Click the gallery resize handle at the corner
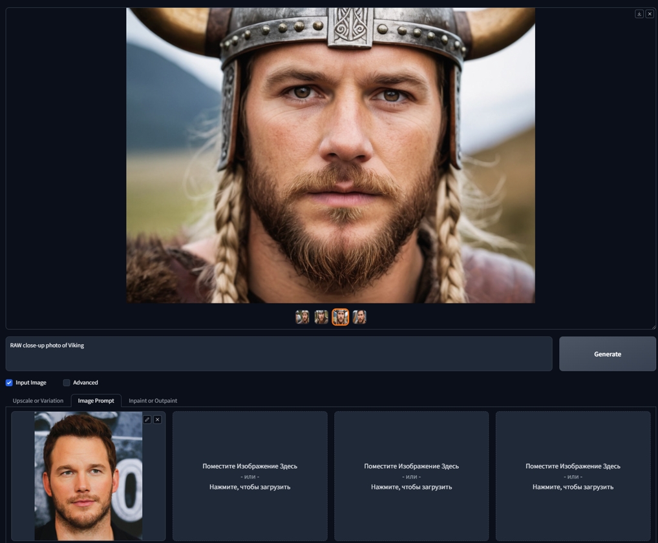Screen dimensions: 658x543 coord(653,327)
